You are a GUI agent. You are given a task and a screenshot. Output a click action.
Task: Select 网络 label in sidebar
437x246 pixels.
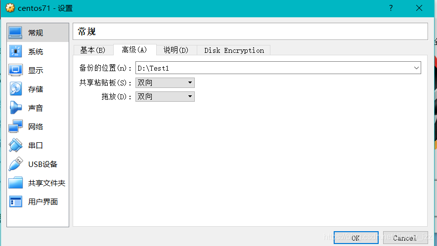36,127
